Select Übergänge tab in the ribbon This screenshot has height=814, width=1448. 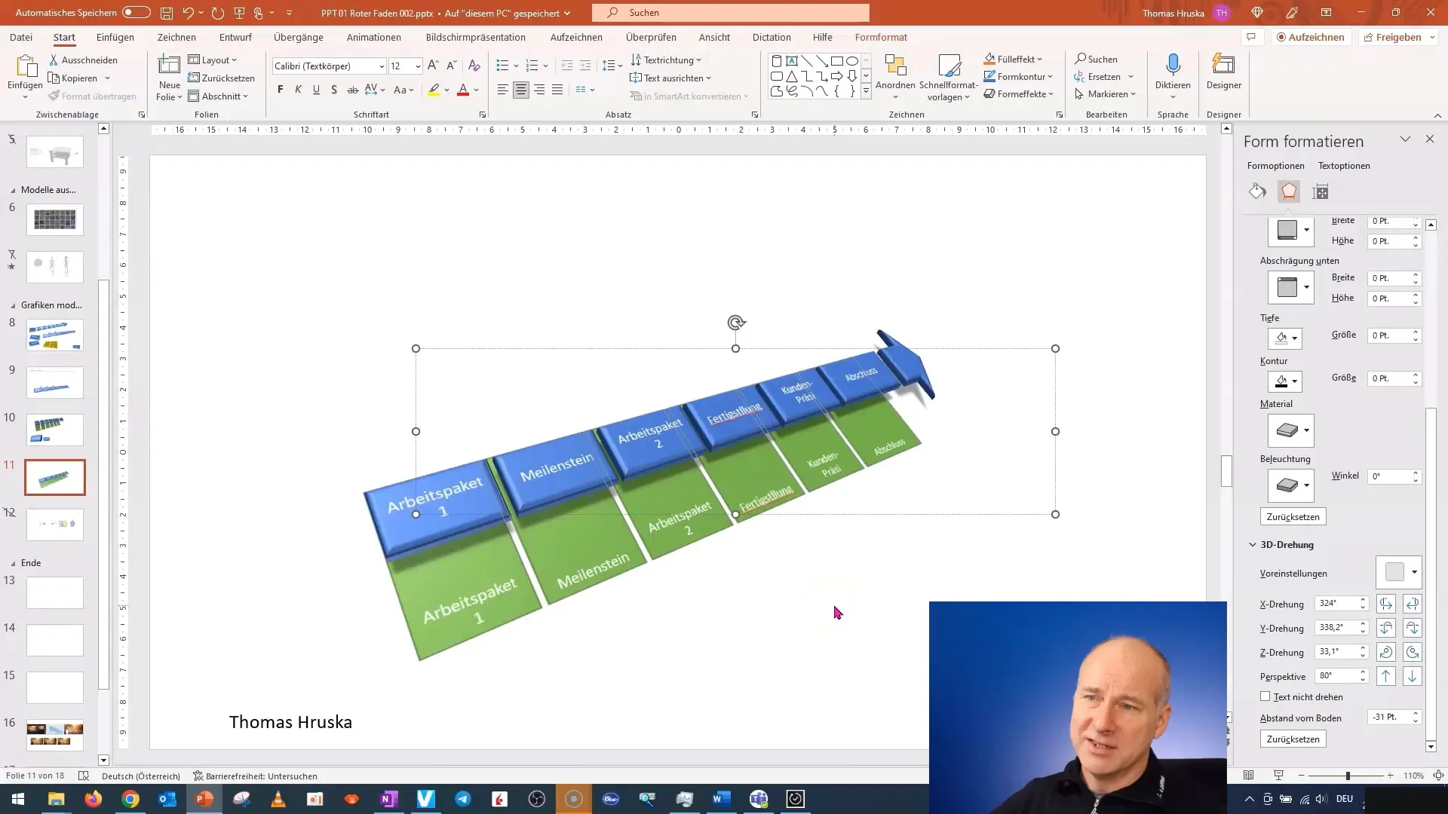pyautogui.click(x=299, y=37)
